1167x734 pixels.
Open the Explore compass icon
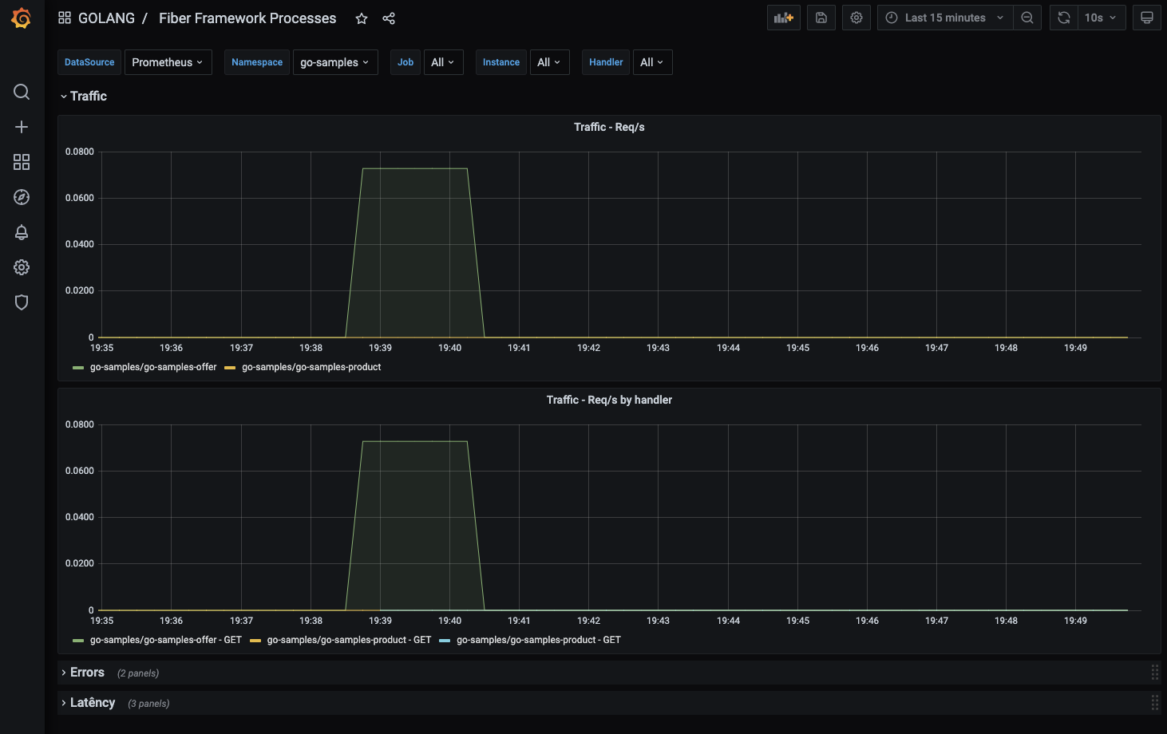click(22, 197)
